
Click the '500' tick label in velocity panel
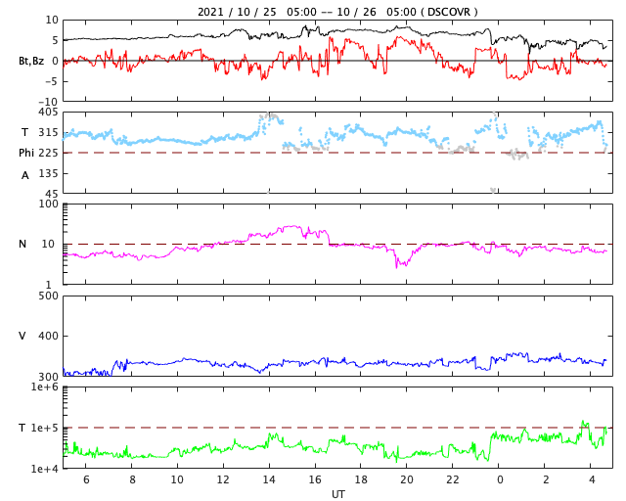(48, 296)
